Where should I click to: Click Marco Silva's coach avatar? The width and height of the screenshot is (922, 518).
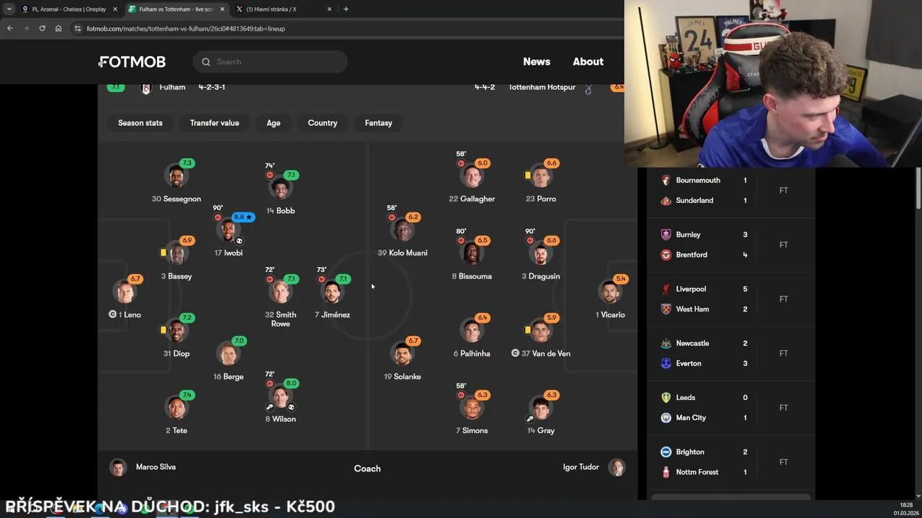pyautogui.click(x=117, y=468)
